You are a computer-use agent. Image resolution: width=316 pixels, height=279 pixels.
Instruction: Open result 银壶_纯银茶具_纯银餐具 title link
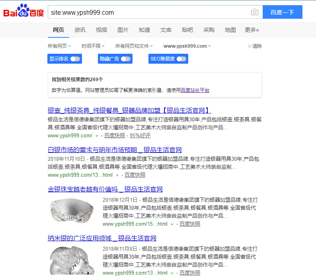[x=129, y=110]
